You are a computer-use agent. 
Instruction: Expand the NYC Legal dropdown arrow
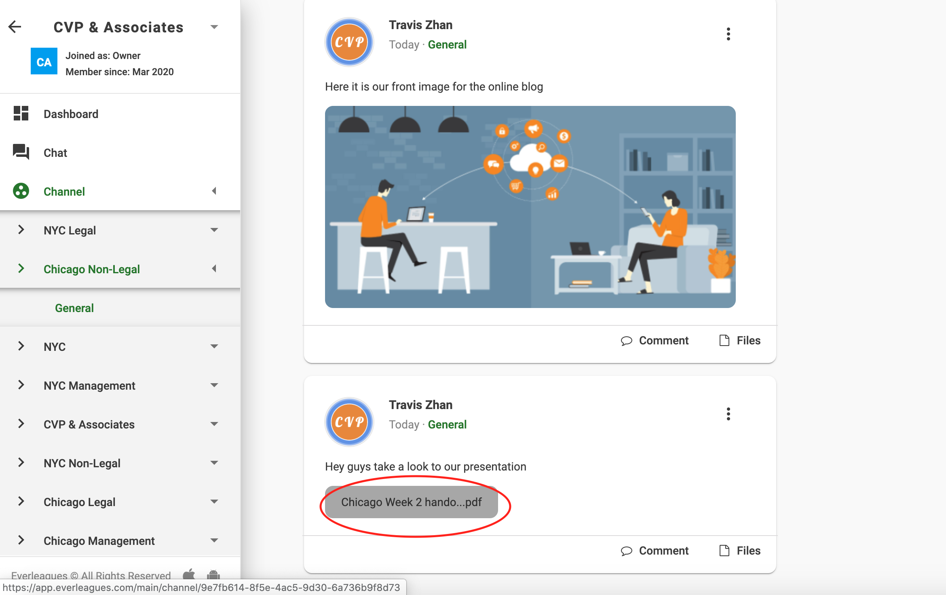point(214,230)
